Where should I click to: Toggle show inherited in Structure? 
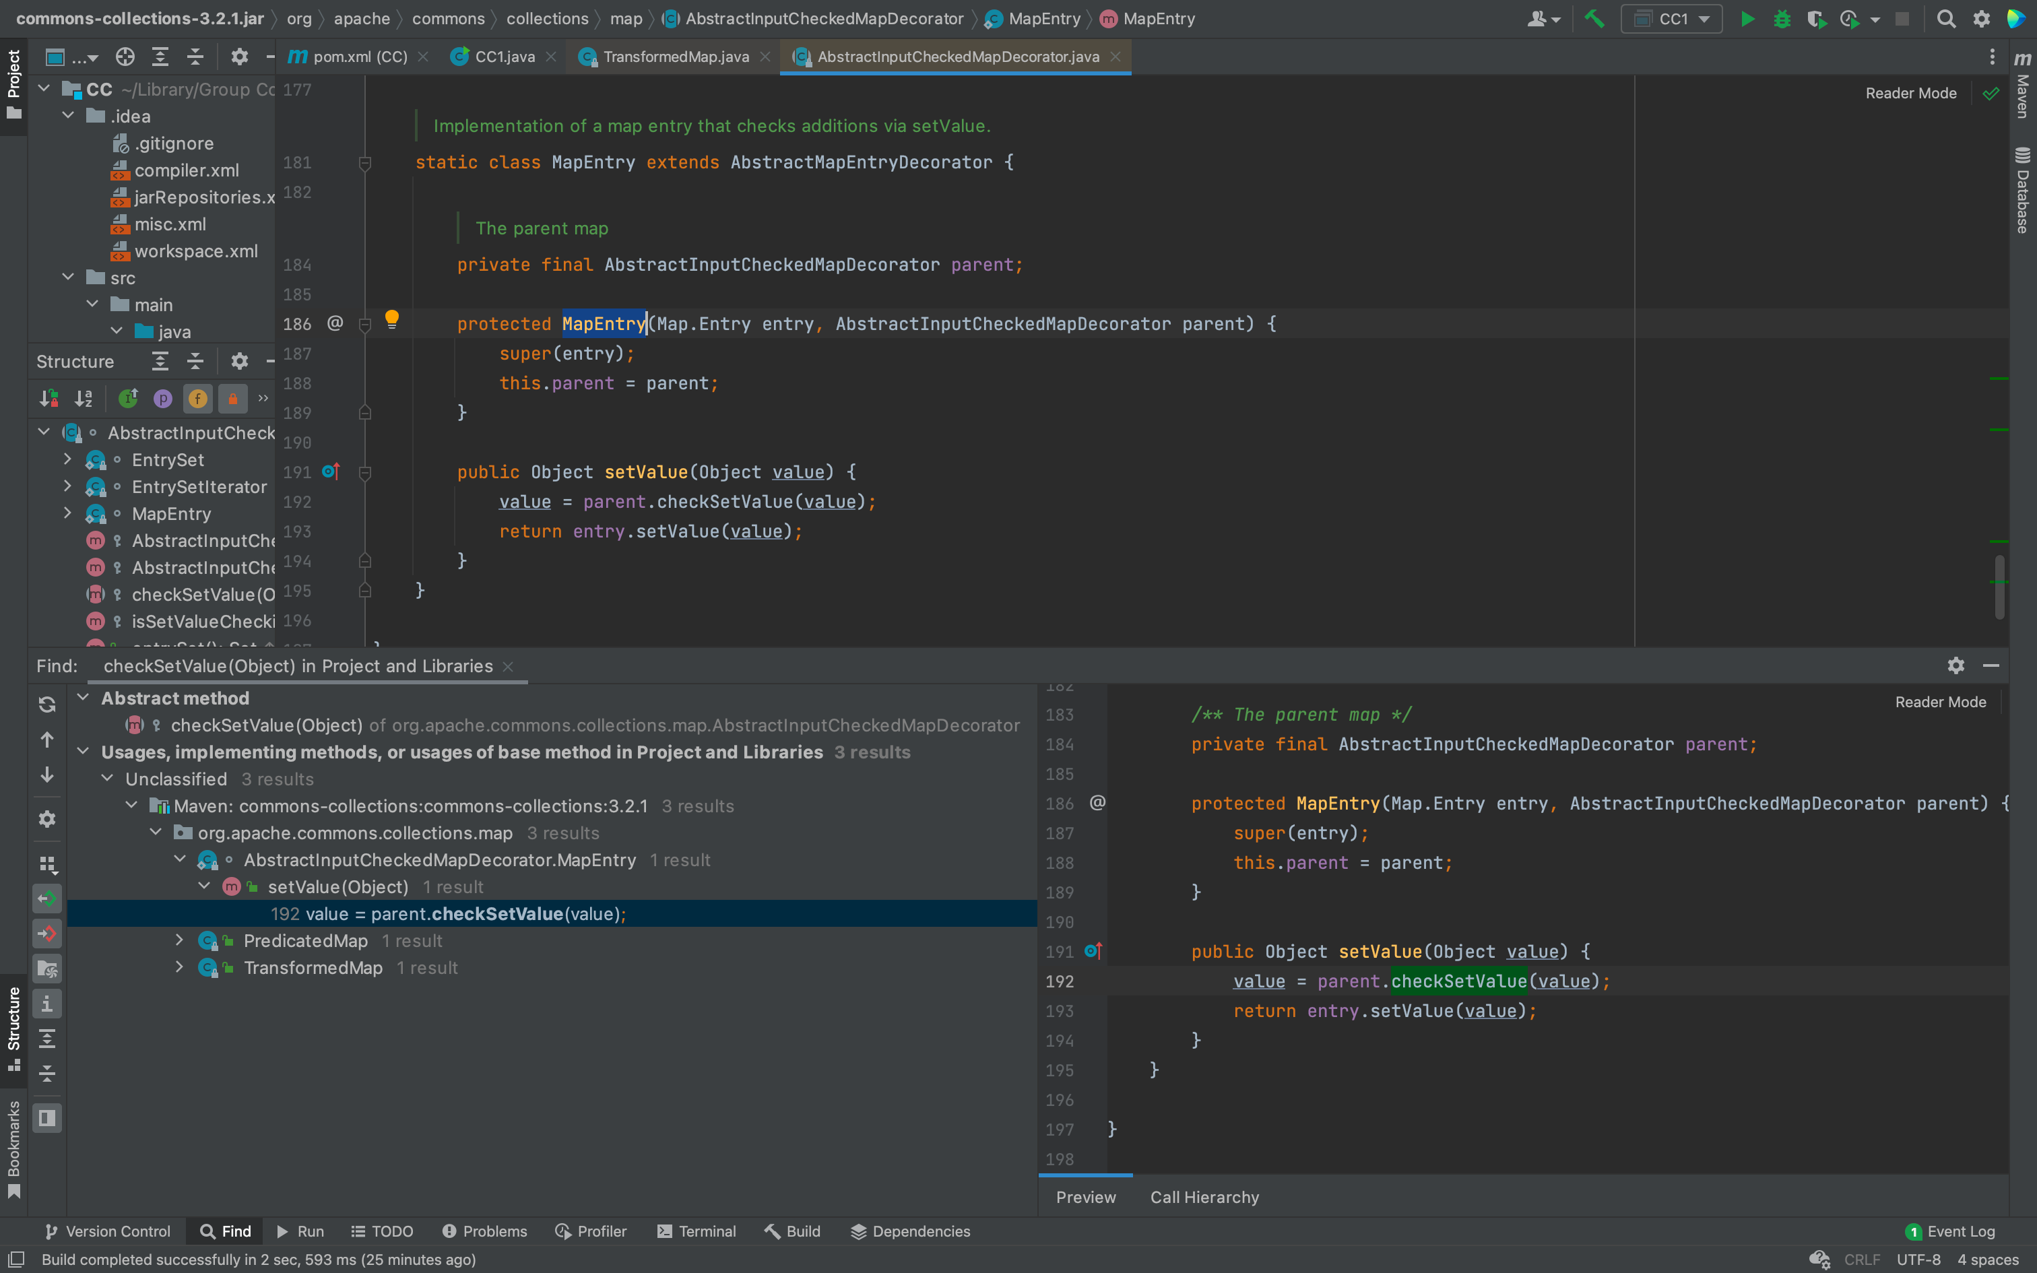(128, 398)
